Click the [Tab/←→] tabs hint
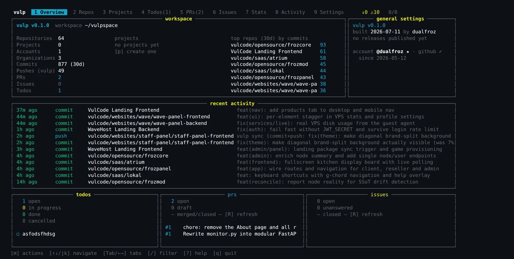Screen dimensions: 514x259 coord(122,253)
